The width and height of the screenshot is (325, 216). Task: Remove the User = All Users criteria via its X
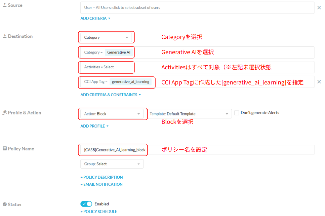(319, 7)
